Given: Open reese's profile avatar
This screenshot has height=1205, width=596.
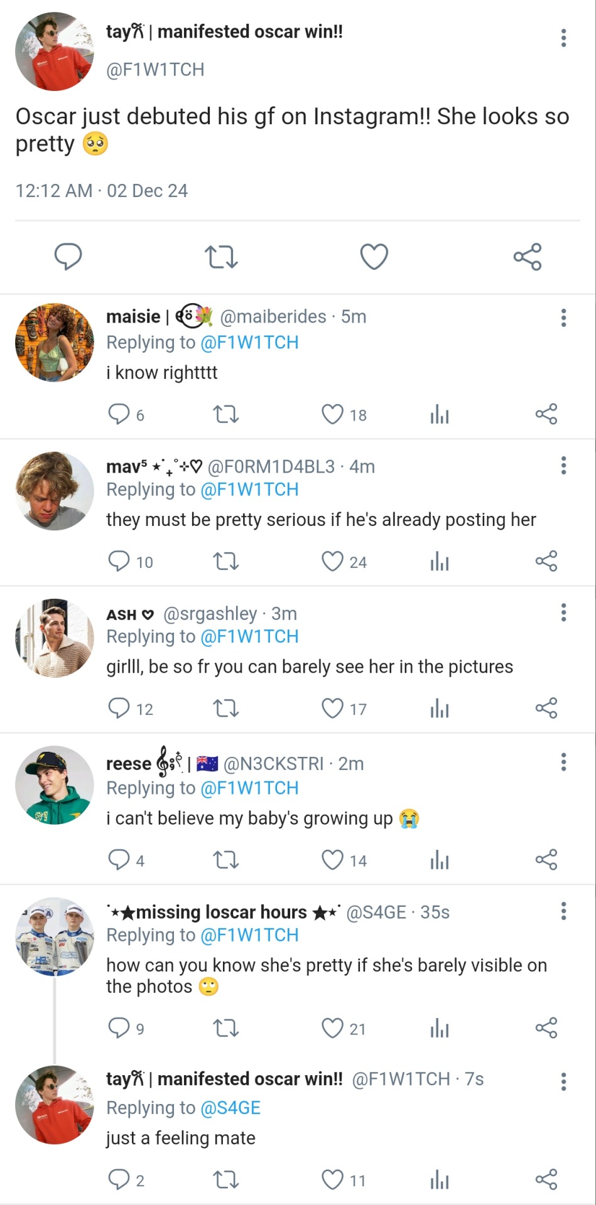Looking at the screenshot, I should pyautogui.click(x=55, y=785).
